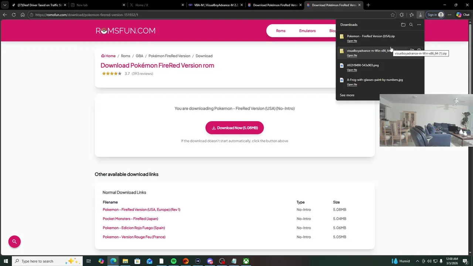
Task: Click the (393 reviews) text
Action: [x=142, y=74]
